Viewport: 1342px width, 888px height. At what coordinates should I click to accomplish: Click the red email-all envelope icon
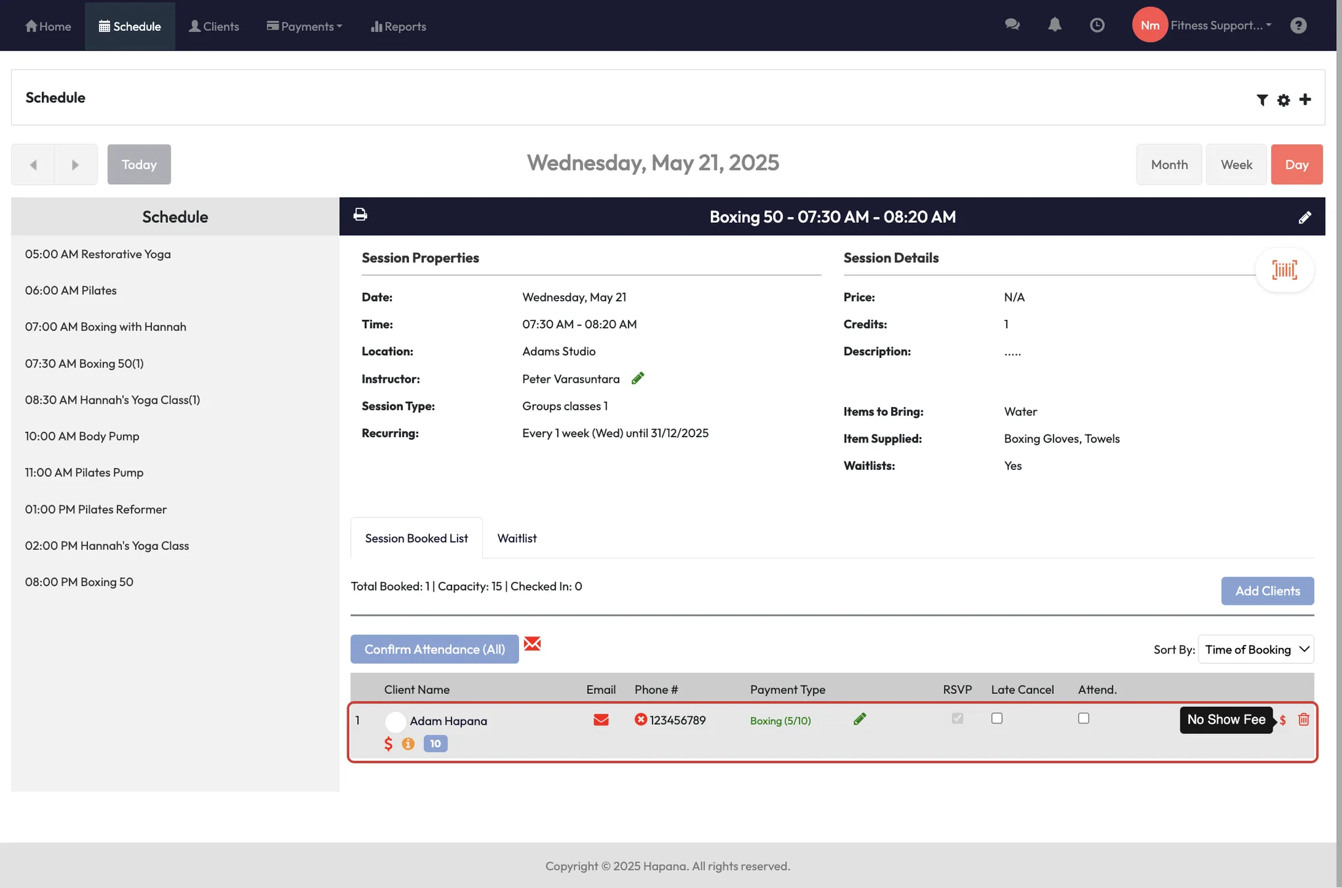tap(532, 644)
